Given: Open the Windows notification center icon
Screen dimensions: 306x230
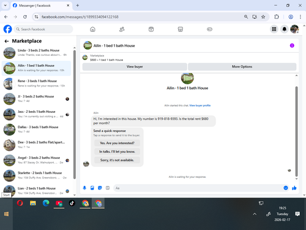Looking at the screenshot, I should (297, 214).
